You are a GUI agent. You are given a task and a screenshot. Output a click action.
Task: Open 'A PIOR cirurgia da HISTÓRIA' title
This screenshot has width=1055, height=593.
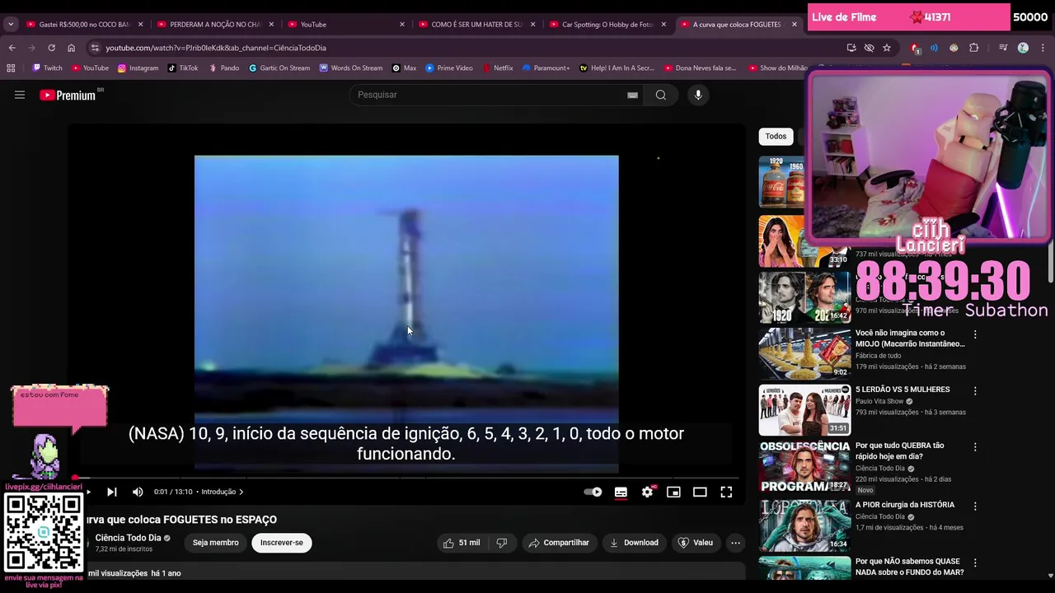pyautogui.click(x=905, y=505)
